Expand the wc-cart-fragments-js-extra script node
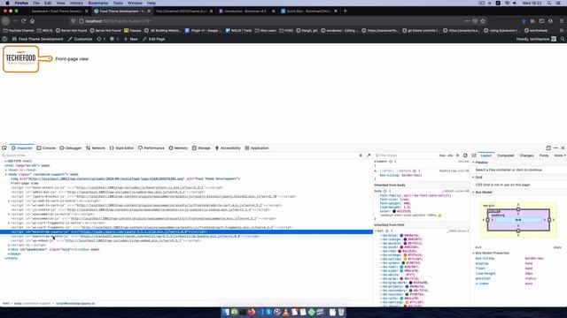 point(9,223)
